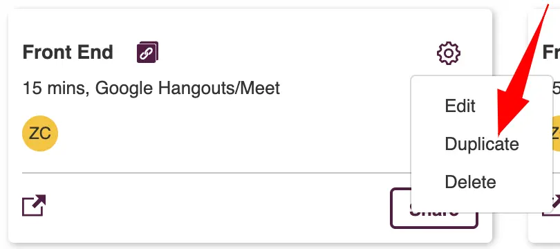Image resolution: width=560 pixels, height=249 pixels.
Task: Click the partially visible avatar on second card
Action: tap(556, 133)
